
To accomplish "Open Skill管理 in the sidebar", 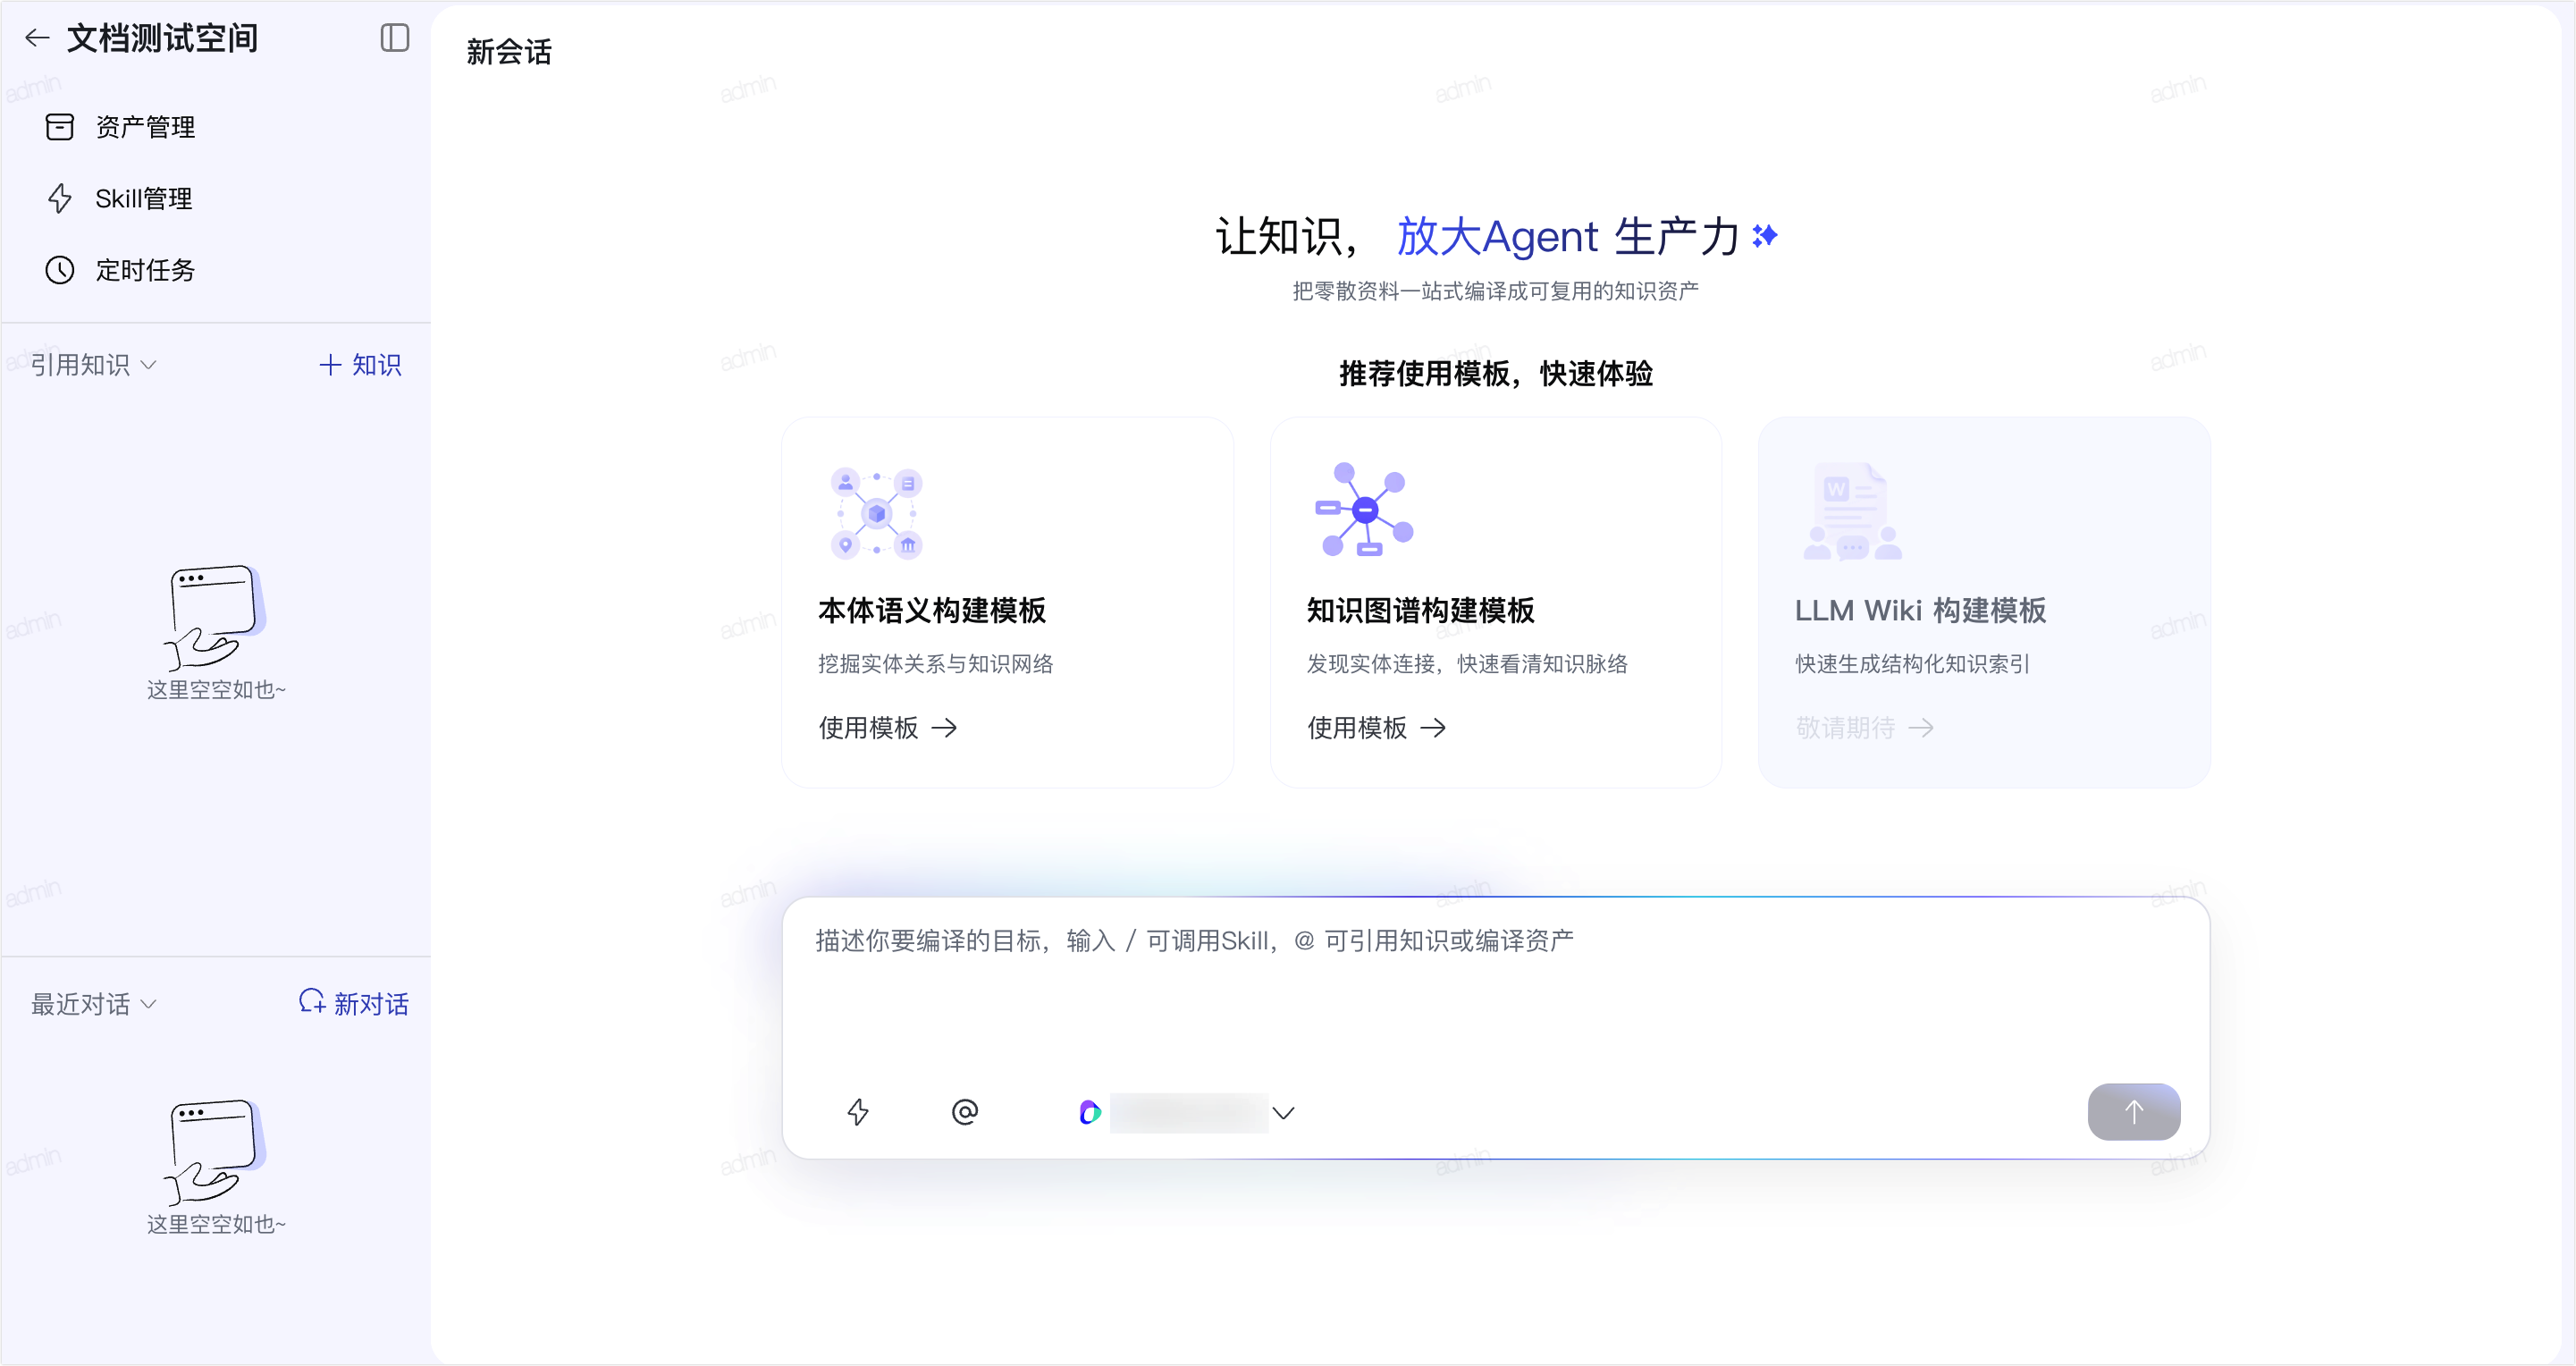I will [216, 198].
